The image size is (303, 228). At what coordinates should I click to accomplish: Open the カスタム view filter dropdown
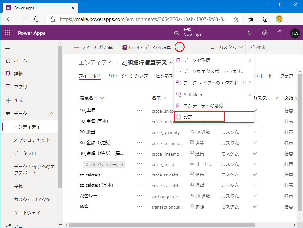click(x=227, y=47)
